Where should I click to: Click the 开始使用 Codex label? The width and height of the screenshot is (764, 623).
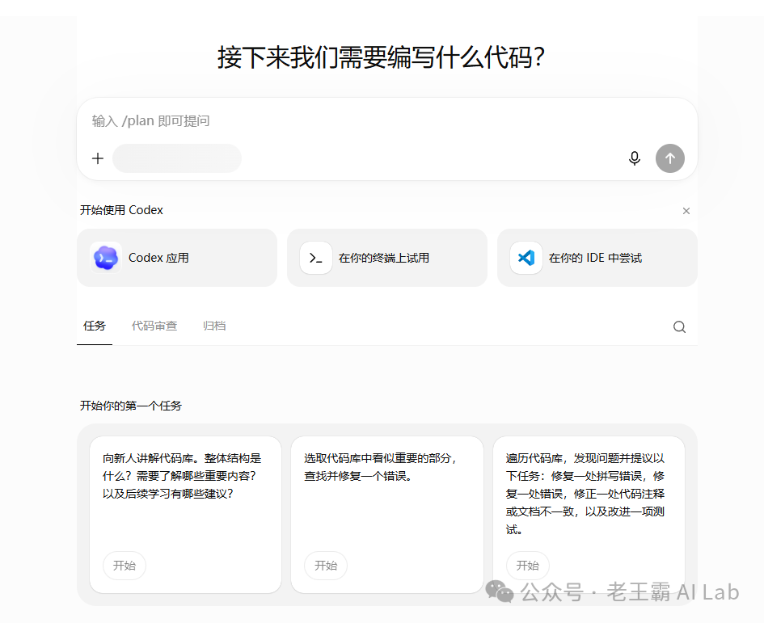point(121,210)
